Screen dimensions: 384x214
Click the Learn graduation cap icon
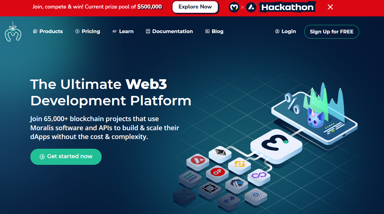[115, 31]
